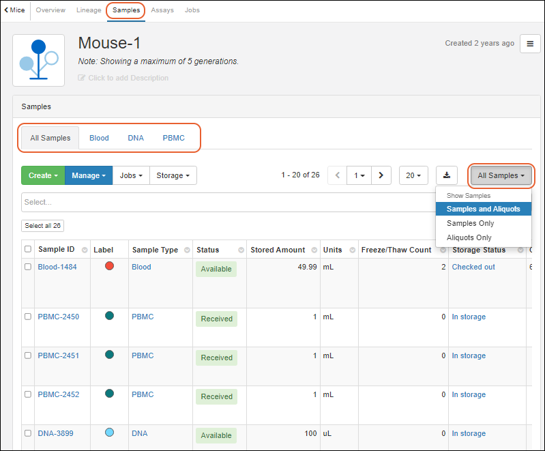545x451 pixels.
Task: Open the Storage dropdown menu
Action: pos(173,175)
